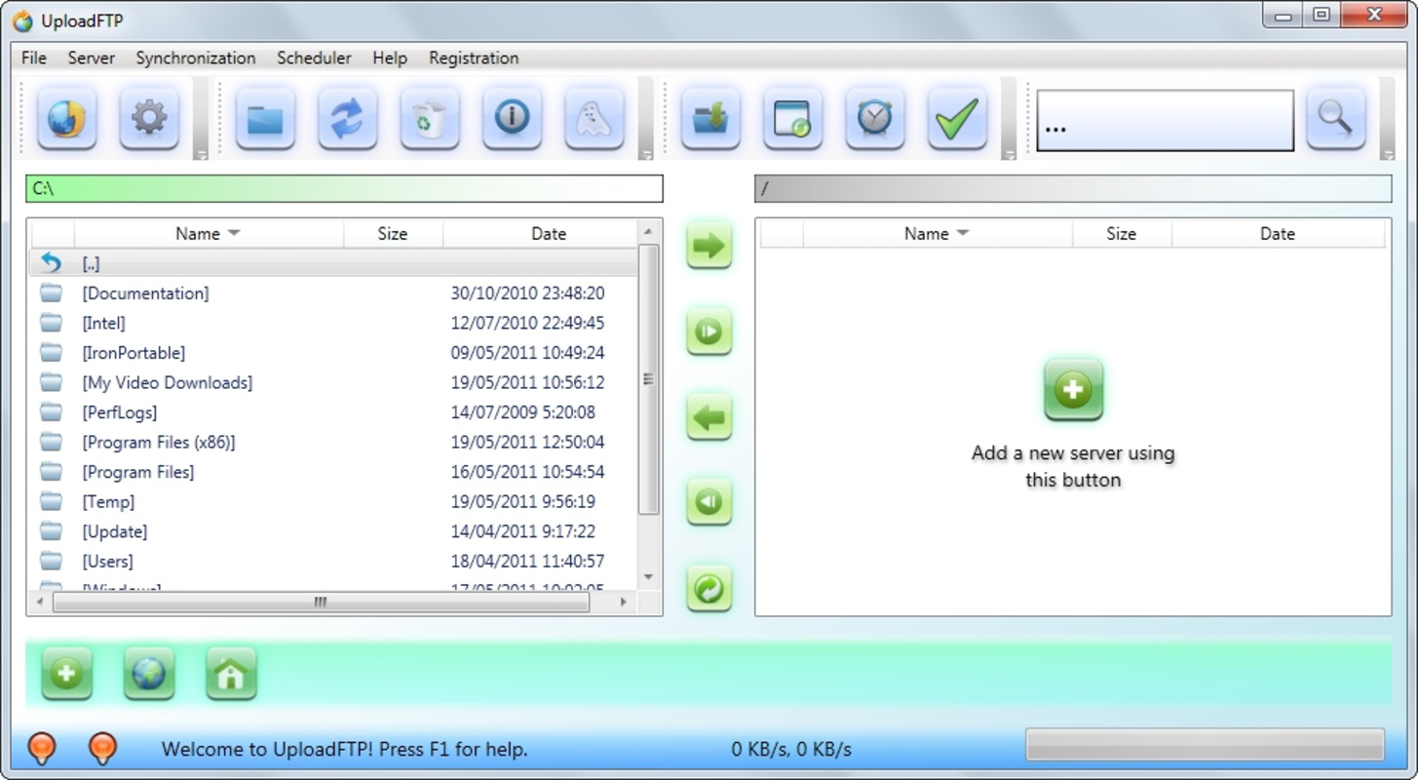Go up a level with [..] entry
This screenshot has width=1418, height=780.
click(x=333, y=263)
